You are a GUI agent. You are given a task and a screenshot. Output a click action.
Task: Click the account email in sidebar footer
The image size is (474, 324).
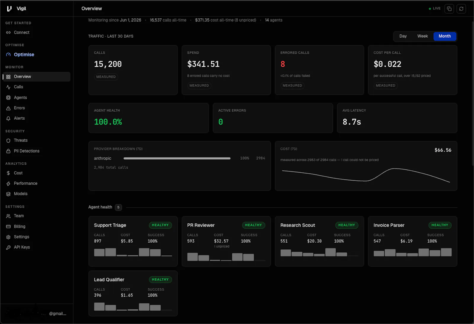tap(57, 314)
